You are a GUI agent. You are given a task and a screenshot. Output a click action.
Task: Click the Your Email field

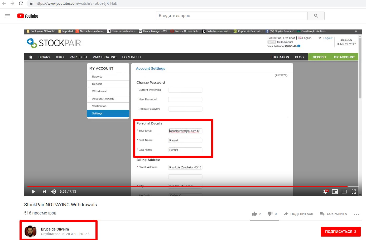coord(185,131)
